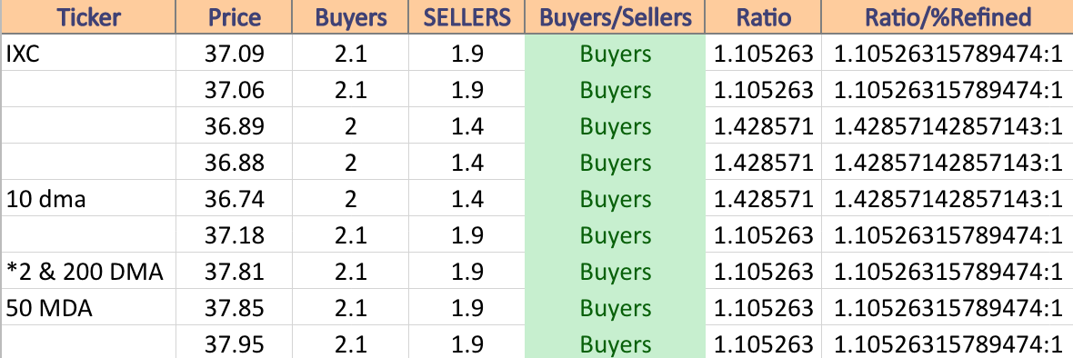Select the Buyers/Sellers column header

[x=616, y=16]
